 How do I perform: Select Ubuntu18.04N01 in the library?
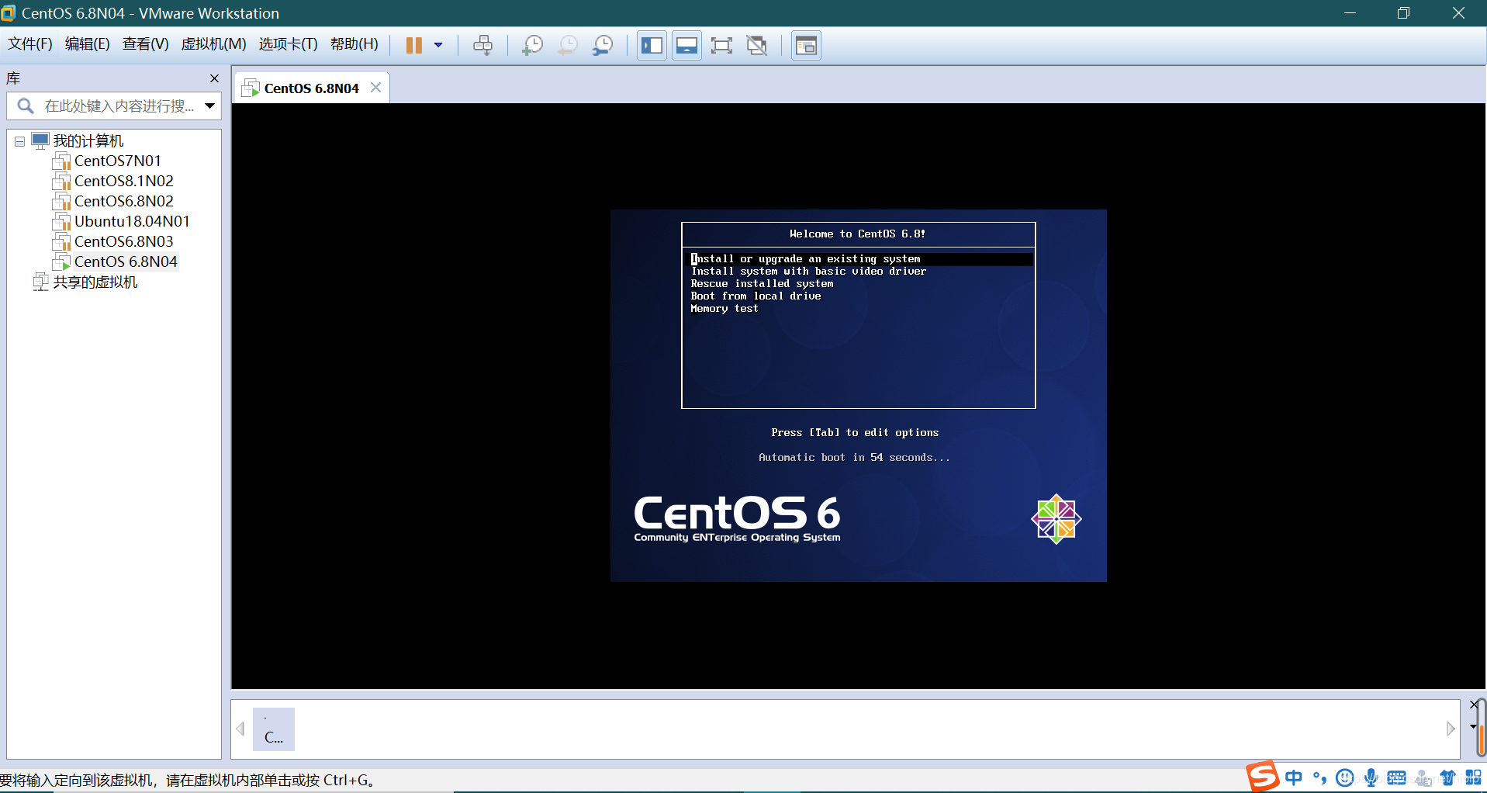(x=132, y=222)
